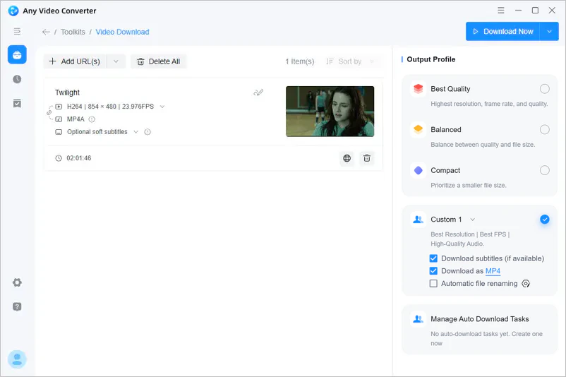Click the user account avatar
This screenshot has height=377, width=566.
pos(17,359)
